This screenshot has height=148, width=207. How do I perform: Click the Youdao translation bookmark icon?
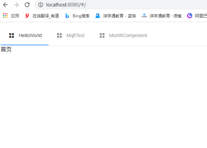(x=27, y=16)
